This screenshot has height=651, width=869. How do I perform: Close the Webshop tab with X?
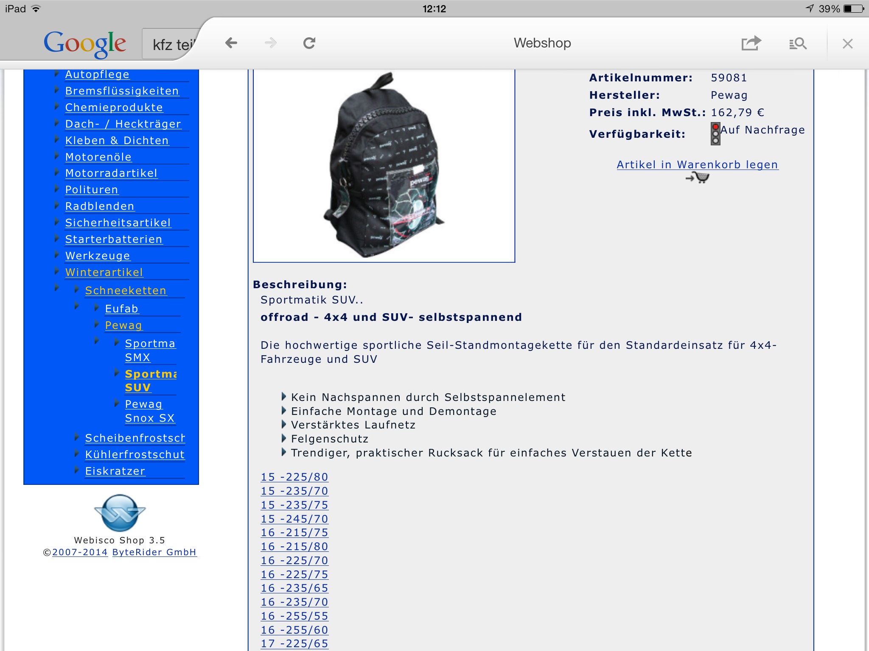[847, 43]
